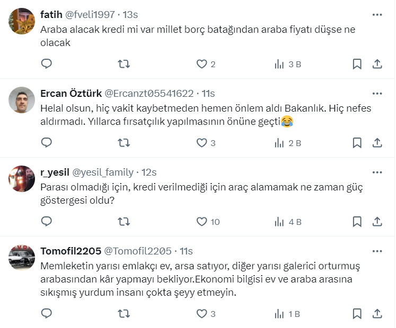Like fatih's tweet
396x328 pixels.
(201, 64)
